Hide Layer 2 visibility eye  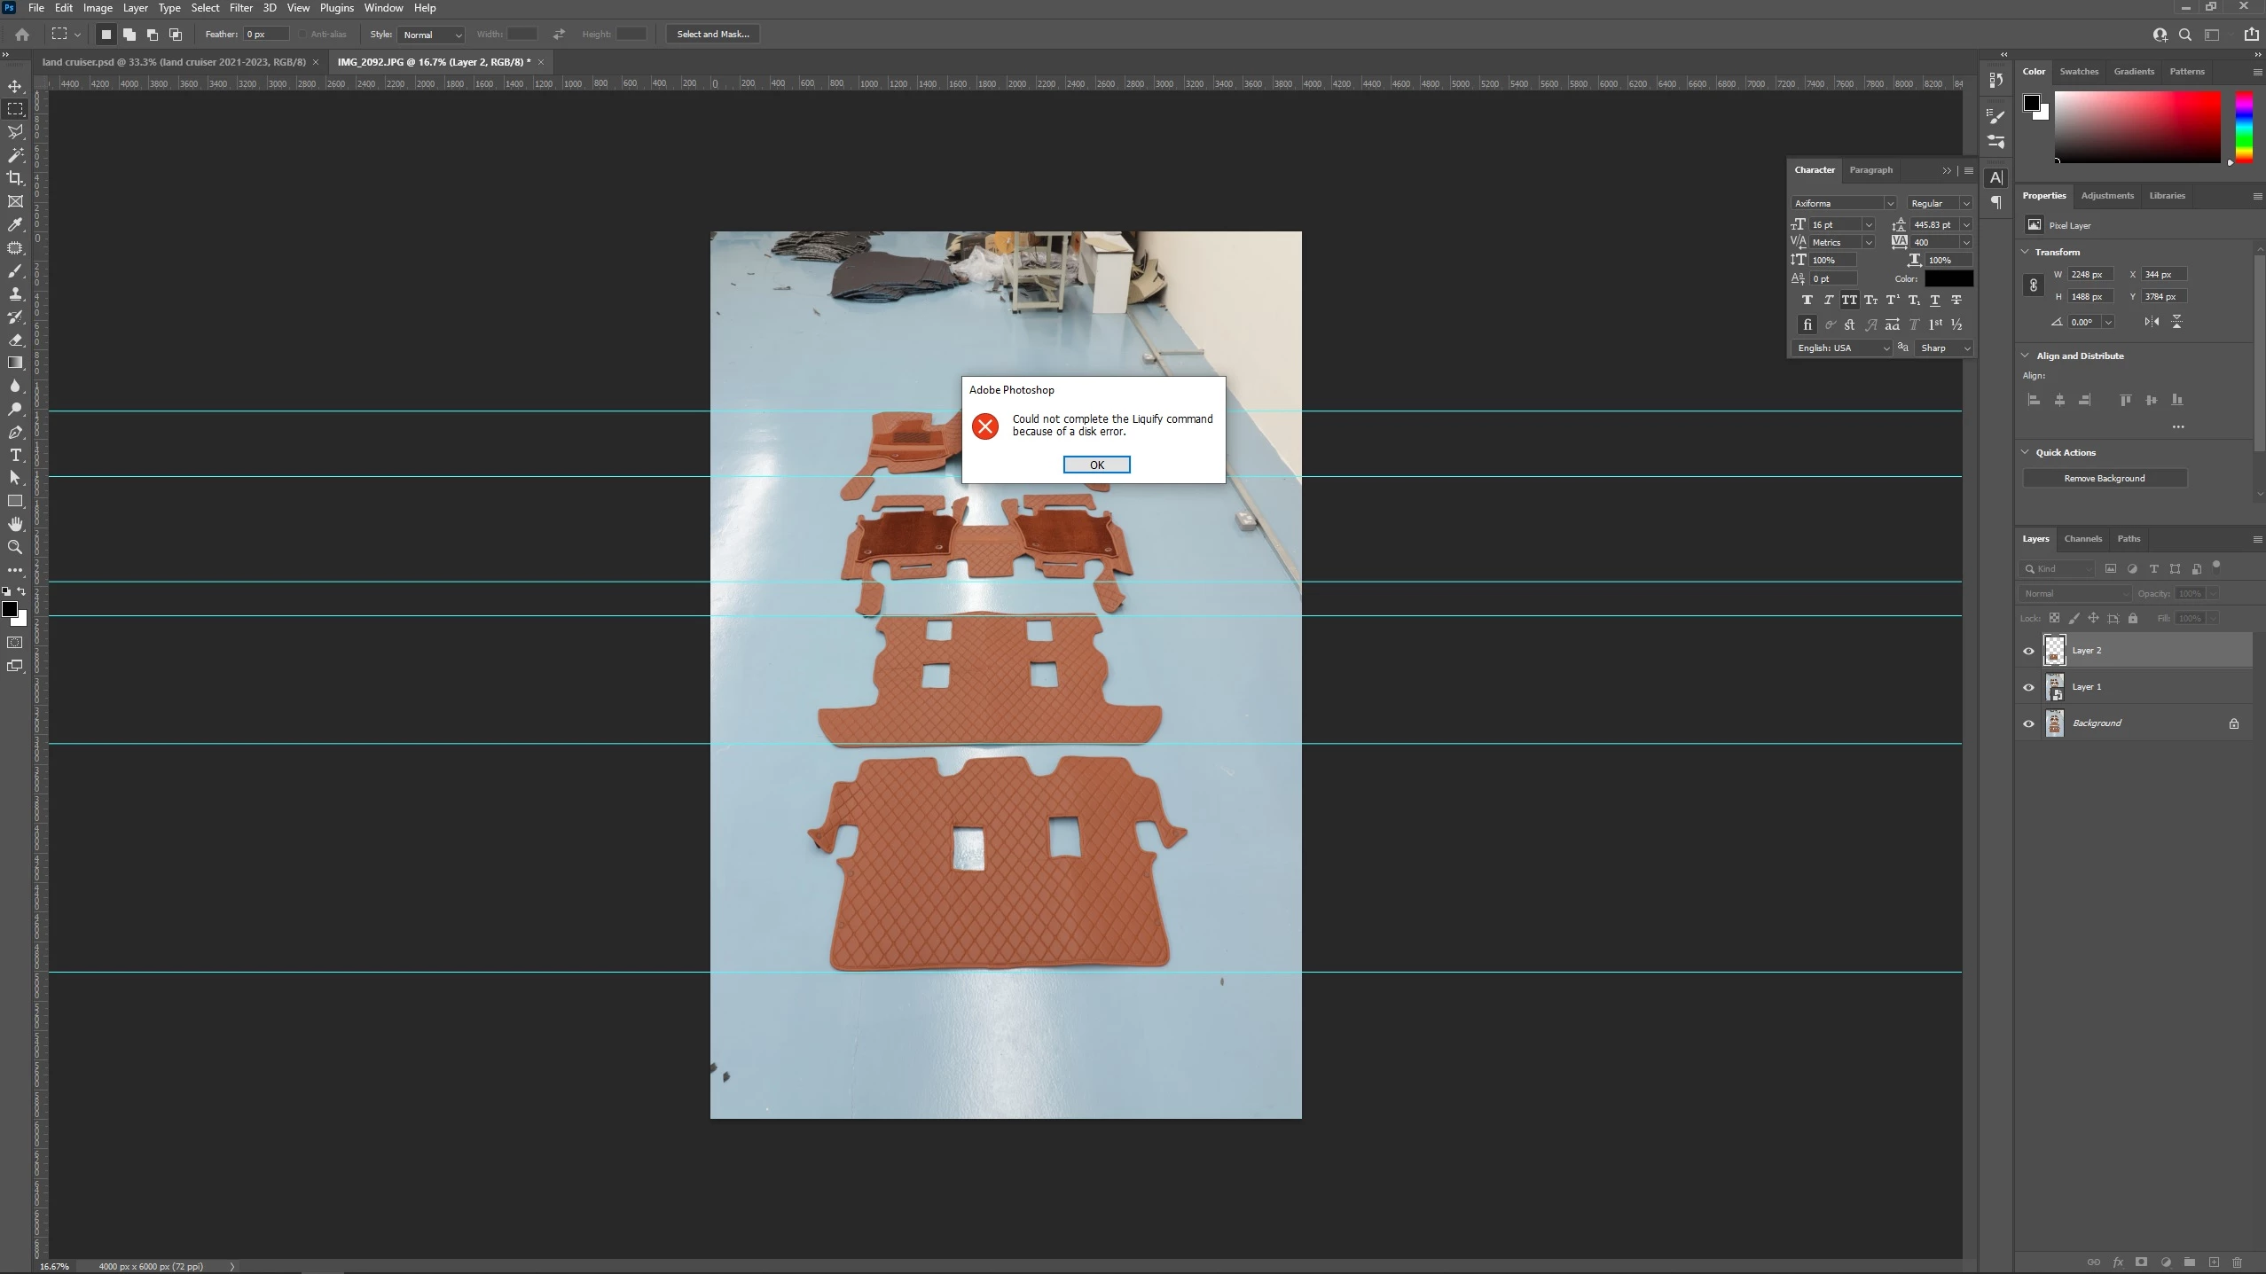click(2028, 651)
